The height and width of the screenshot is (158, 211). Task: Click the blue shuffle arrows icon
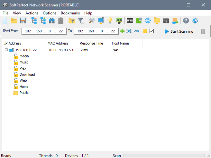click(x=129, y=31)
